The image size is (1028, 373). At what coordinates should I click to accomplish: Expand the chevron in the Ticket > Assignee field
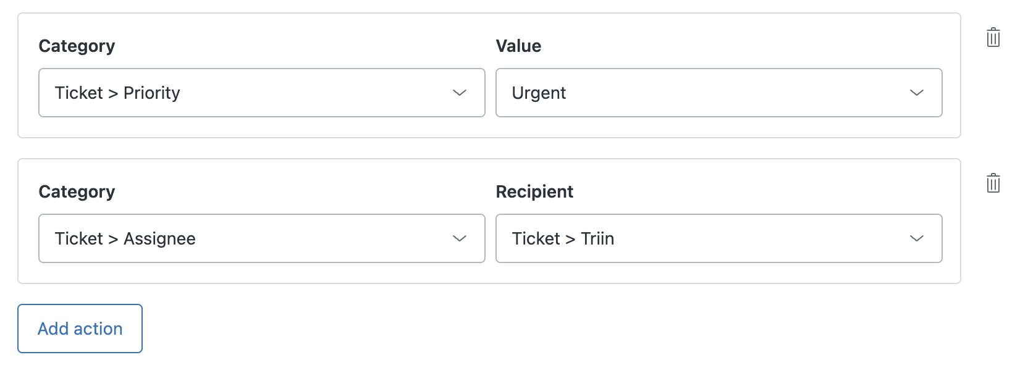tap(459, 238)
